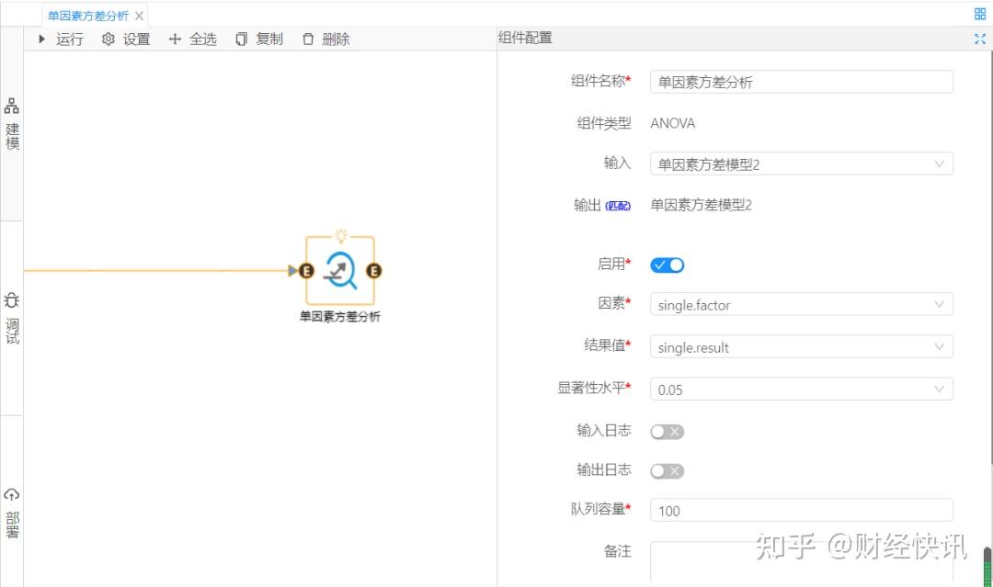Click the ANOVA component type text
This screenshot has height=587, width=993.
672,123
